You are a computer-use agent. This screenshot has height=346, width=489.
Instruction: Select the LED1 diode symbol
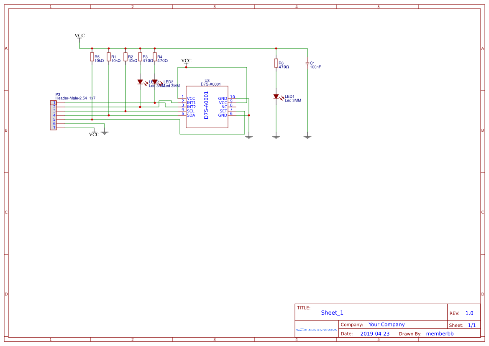point(277,97)
